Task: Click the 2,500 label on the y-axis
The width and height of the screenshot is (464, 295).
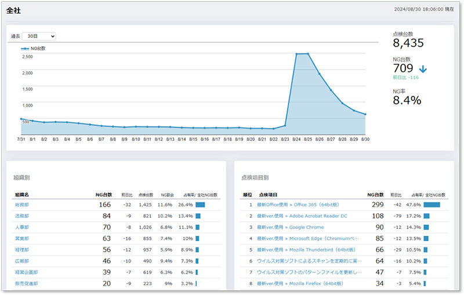Action: (27, 56)
